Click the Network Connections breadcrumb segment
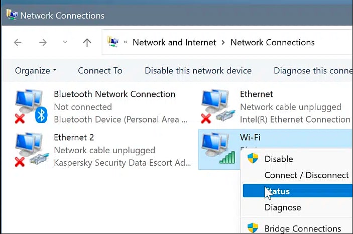 point(272,42)
